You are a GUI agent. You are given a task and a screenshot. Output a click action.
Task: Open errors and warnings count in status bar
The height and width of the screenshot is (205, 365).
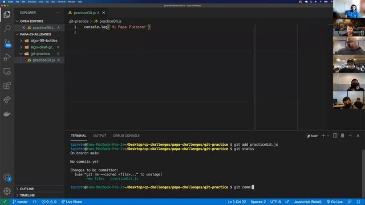[49, 202]
